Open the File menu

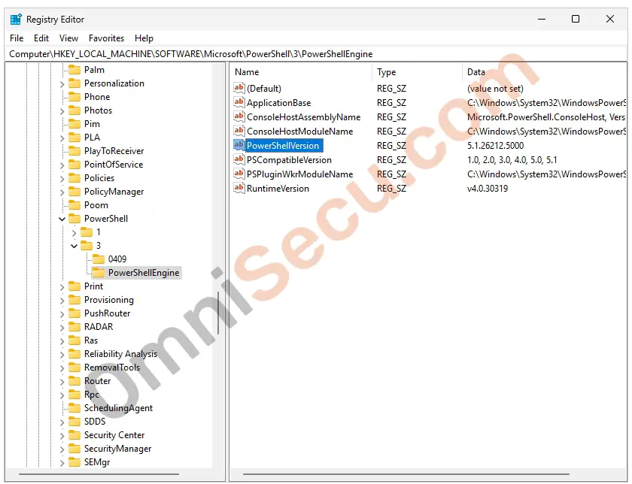tap(17, 38)
